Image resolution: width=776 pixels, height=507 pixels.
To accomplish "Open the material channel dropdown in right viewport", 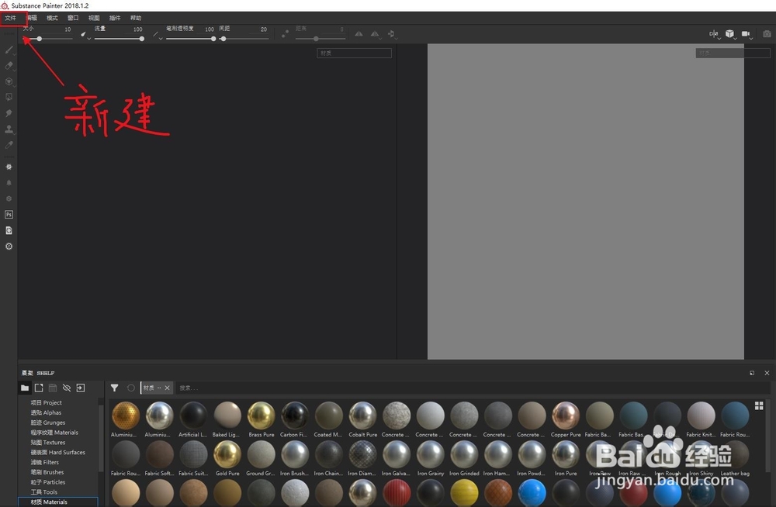I will tap(733, 53).
